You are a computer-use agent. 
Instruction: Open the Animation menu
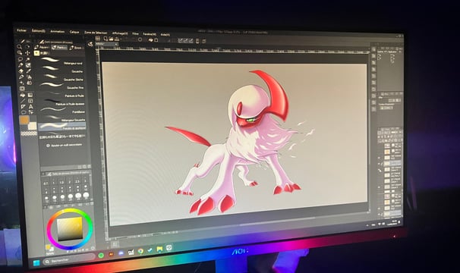coord(57,31)
